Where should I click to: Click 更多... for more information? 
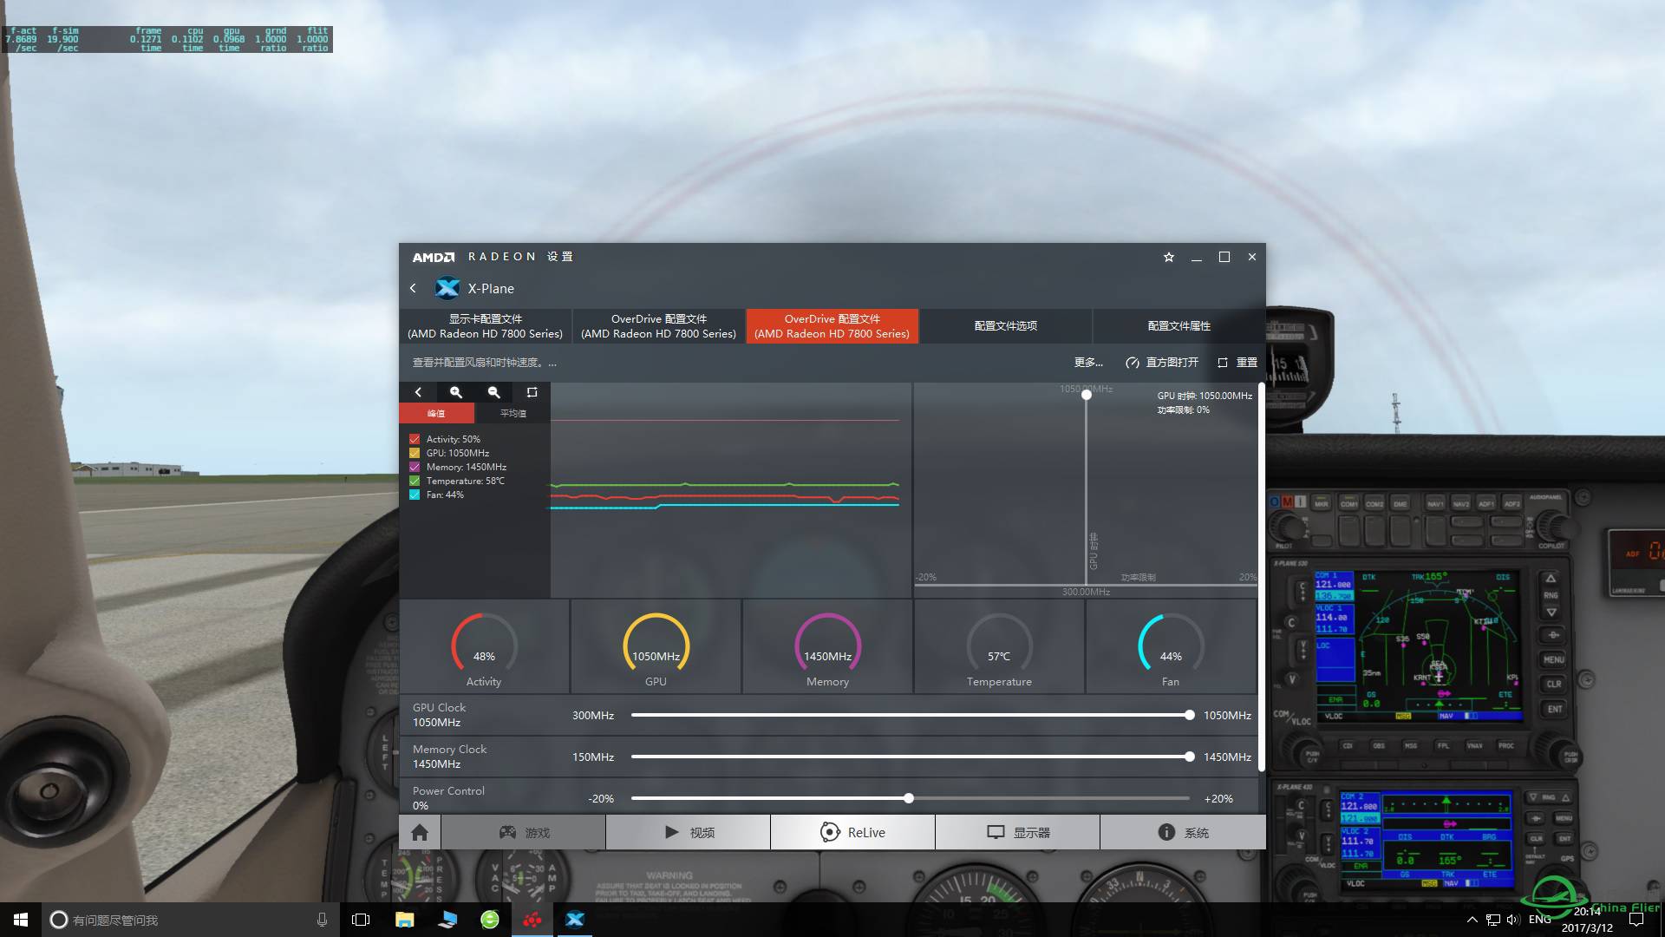coord(1088,363)
